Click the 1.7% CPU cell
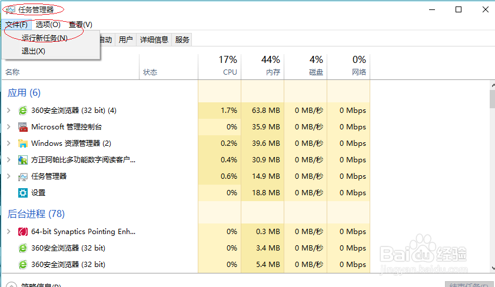The width and height of the screenshot is (495, 287). click(220, 111)
